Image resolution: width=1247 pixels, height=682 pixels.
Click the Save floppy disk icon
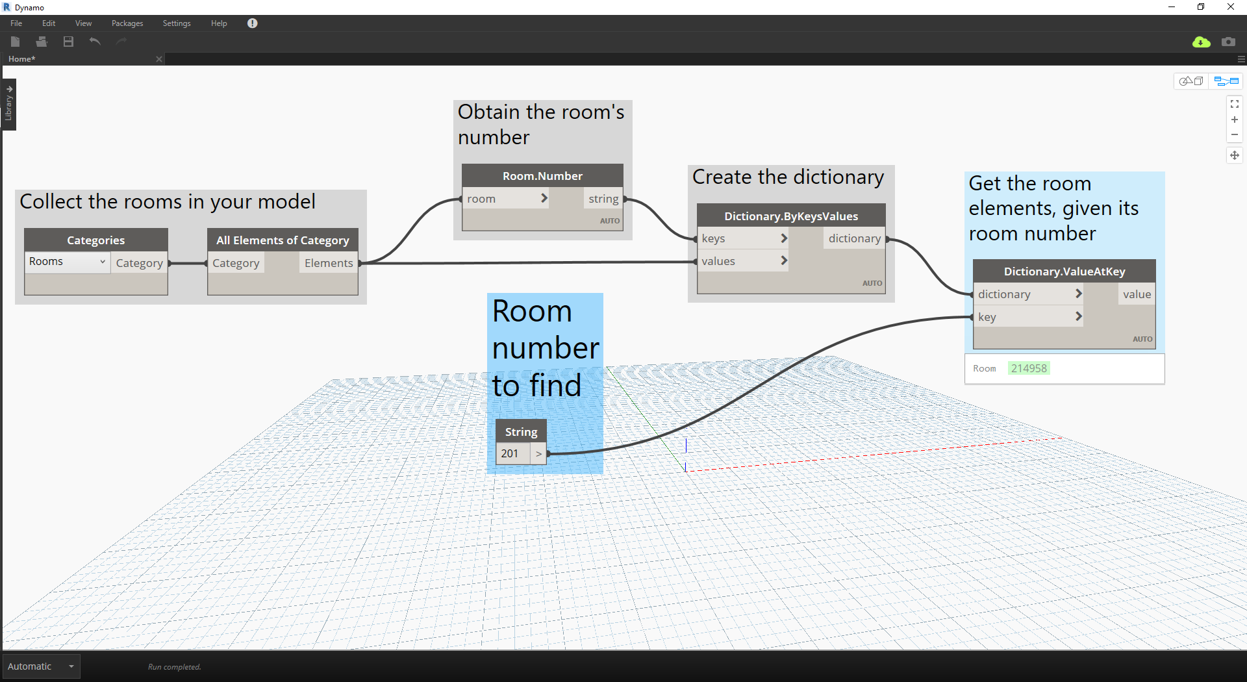coord(68,42)
